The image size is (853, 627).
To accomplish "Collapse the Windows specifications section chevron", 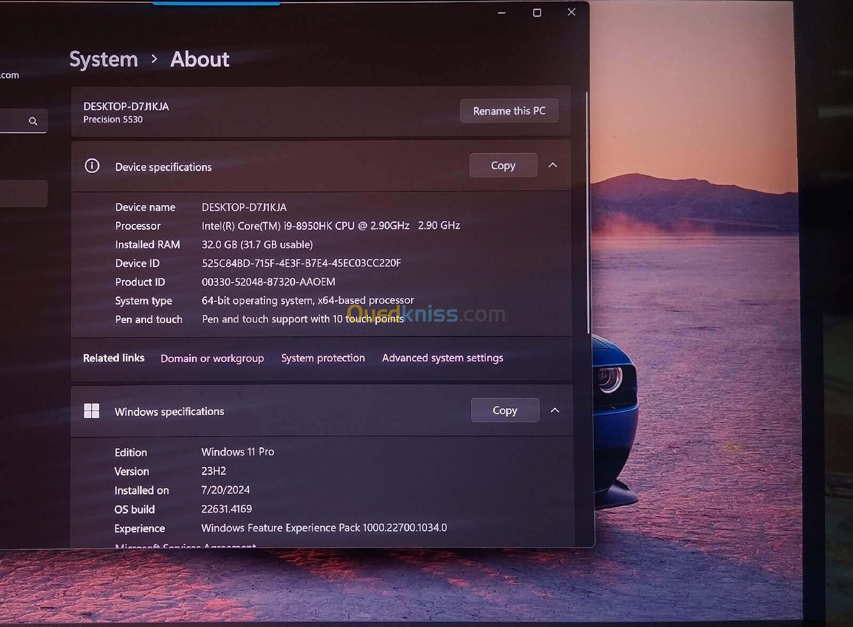I will [555, 410].
